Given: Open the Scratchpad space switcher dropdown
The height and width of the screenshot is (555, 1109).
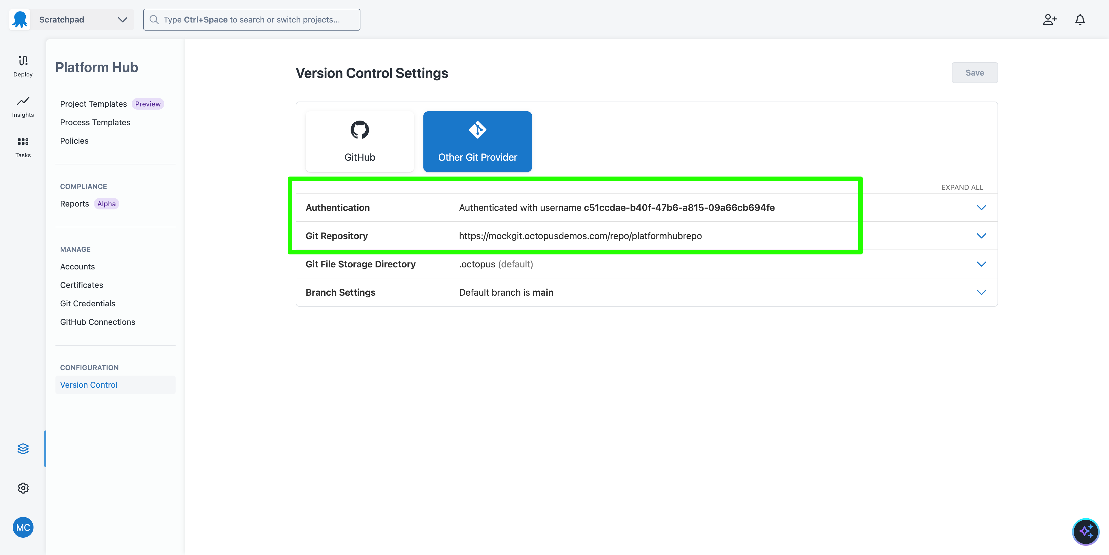Looking at the screenshot, I should [82, 20].
